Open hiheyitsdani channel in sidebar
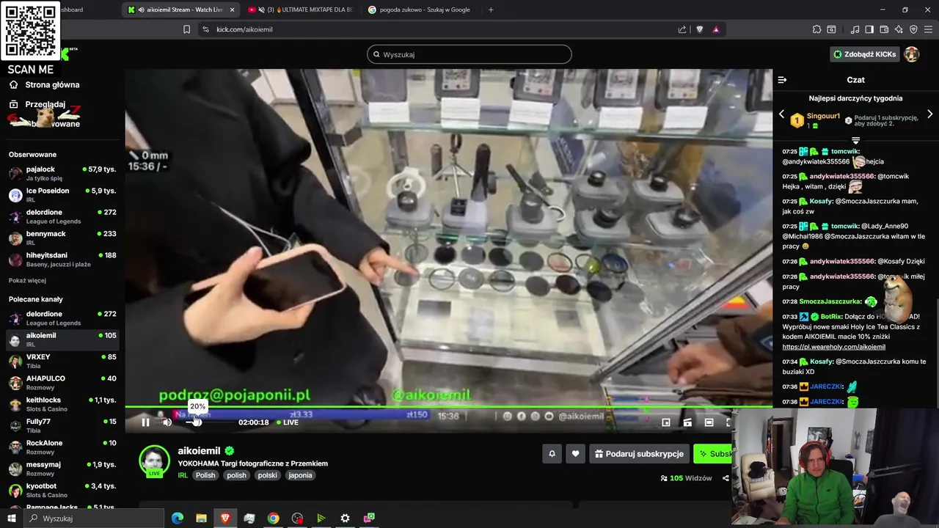Screen dimensions: 939x528 coord(62,260)
